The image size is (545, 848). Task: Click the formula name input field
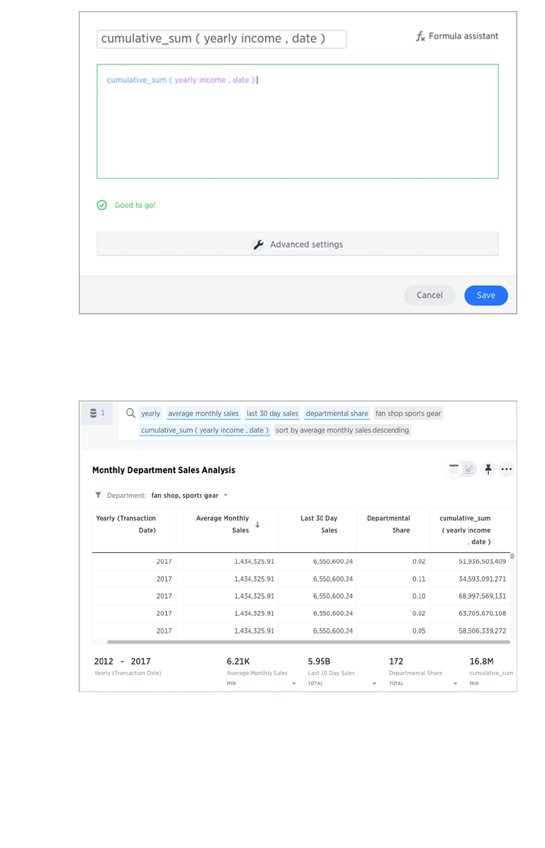221,38
